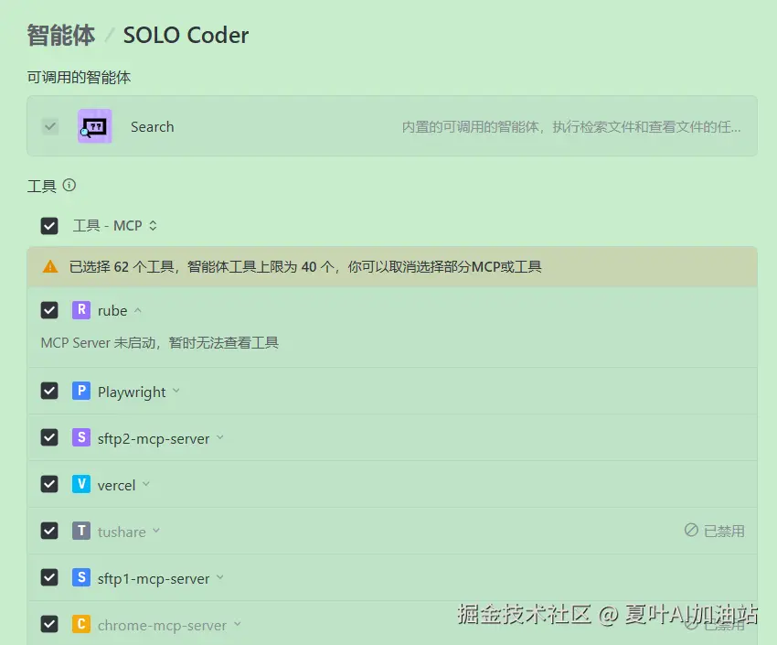Click the purple S icon for sftp2-mcp-server
The image size is (777, 645).
(81, 437)
